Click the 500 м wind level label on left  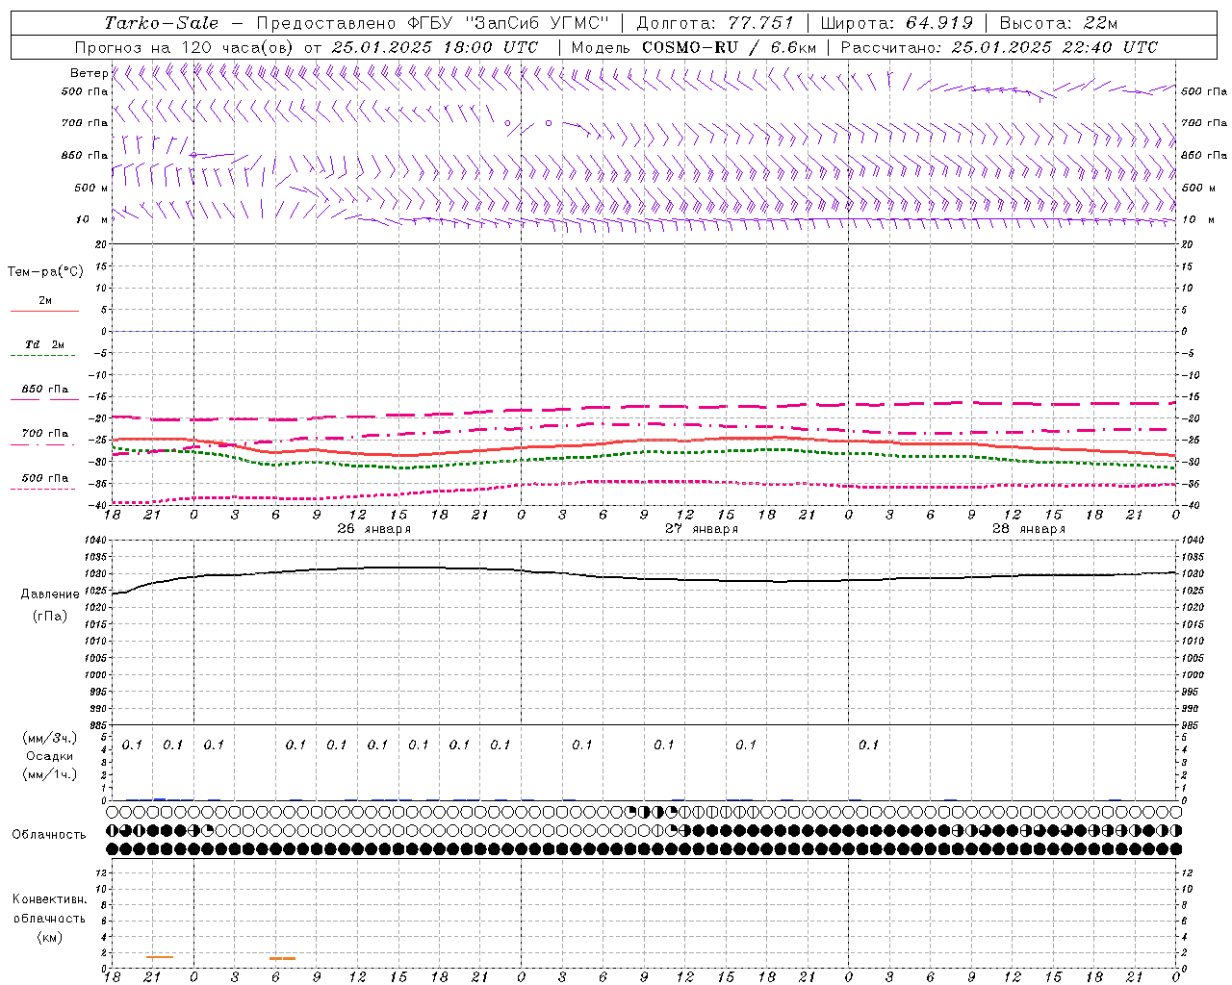click(x=91, y=188)
